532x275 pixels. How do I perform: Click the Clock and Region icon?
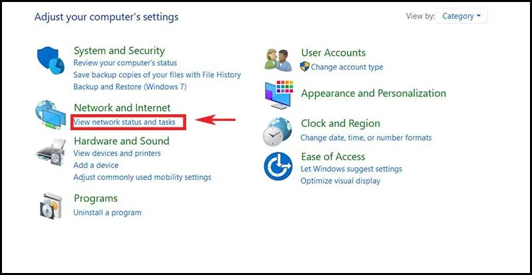(x=278, y=131)
